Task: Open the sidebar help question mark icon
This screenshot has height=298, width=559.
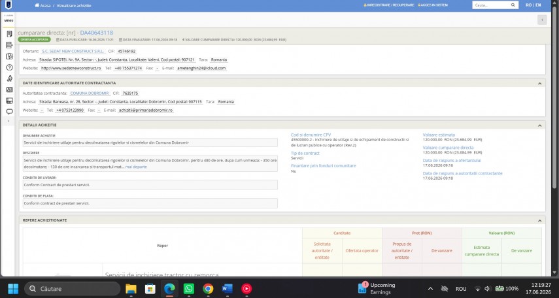Action: (x=9, y=67)
